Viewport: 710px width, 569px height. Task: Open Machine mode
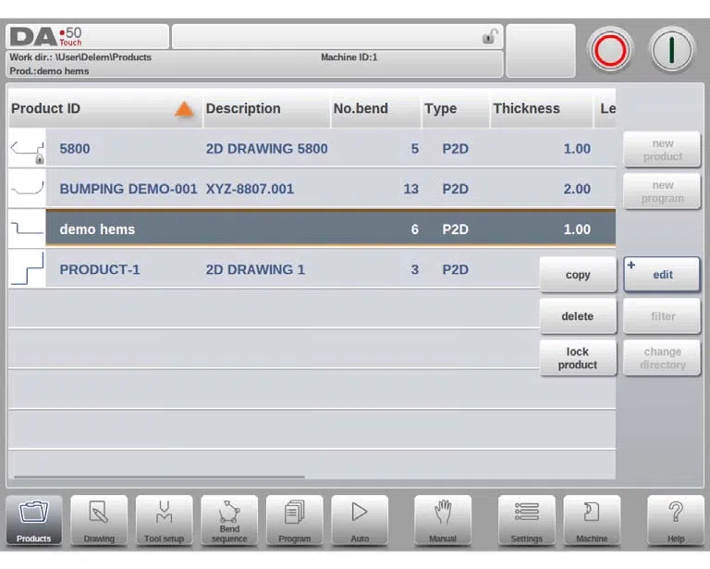(x=592, y=520)
